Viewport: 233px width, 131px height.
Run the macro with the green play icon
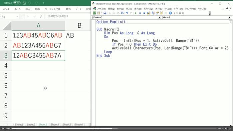pos(136,13)
